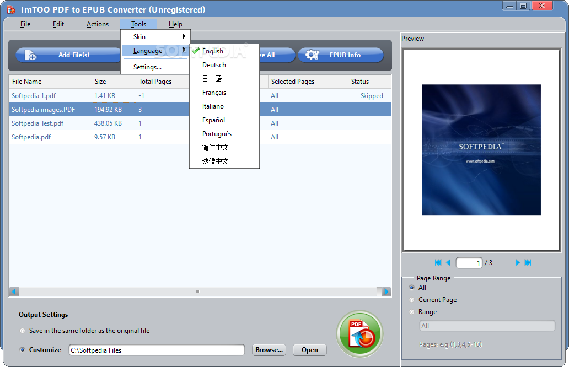569x367 pixels.
Task: Click the Browse... button
Action: pos(269,350)
